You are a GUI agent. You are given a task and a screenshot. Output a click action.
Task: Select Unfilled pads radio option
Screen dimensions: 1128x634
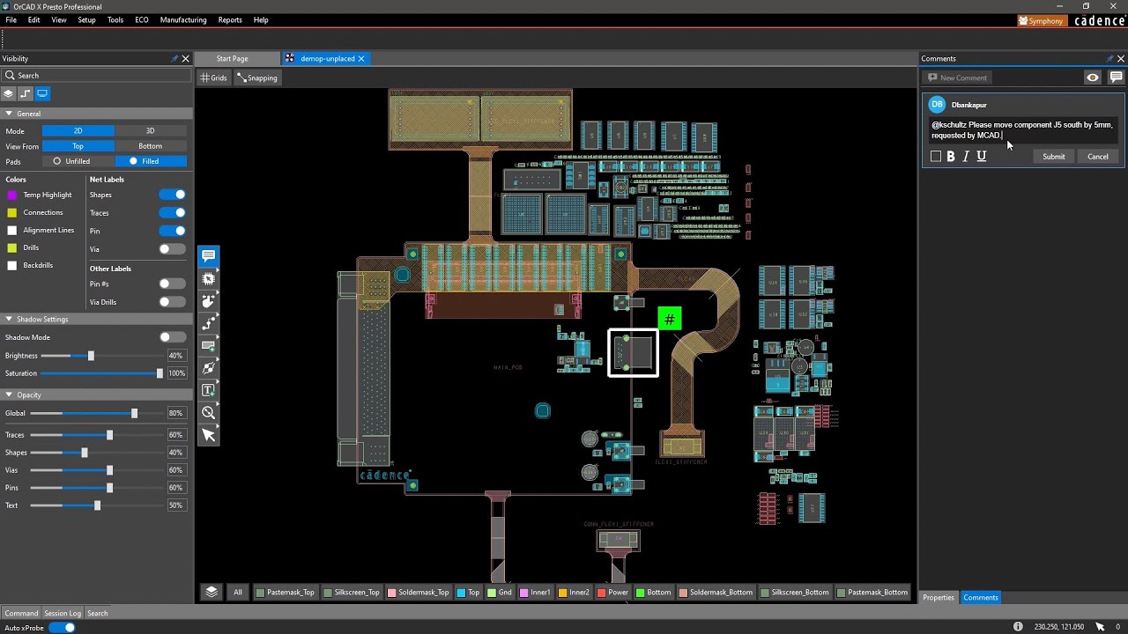pos(70,161)
